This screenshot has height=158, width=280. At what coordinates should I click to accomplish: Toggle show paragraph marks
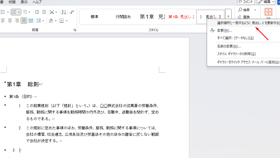pyautogui.click(x=72, y=12)
